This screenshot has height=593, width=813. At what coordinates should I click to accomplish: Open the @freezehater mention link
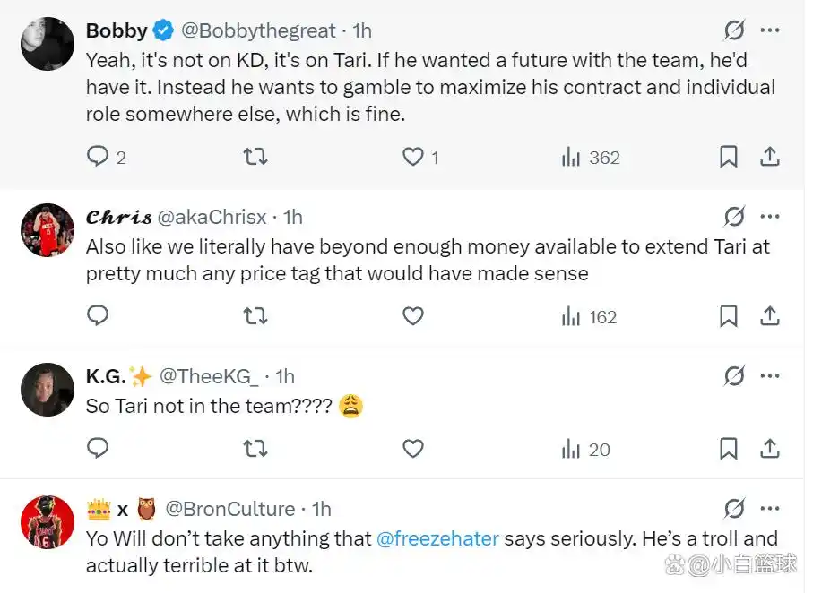[x=437, y=539]
